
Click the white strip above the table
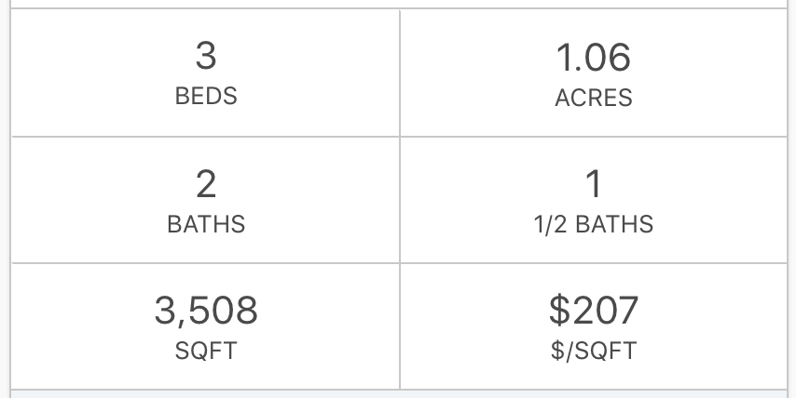click(399, 4)
